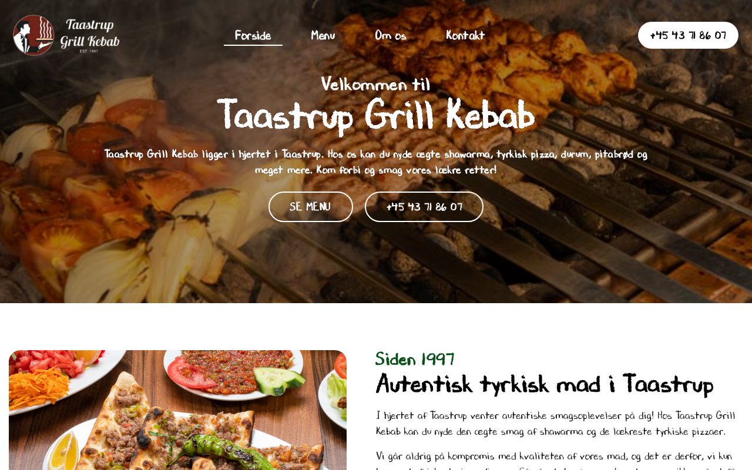Call via the outlined +45 43 71 86 07 button
This screenshot has width=752, height=470.
coord(424,207)
